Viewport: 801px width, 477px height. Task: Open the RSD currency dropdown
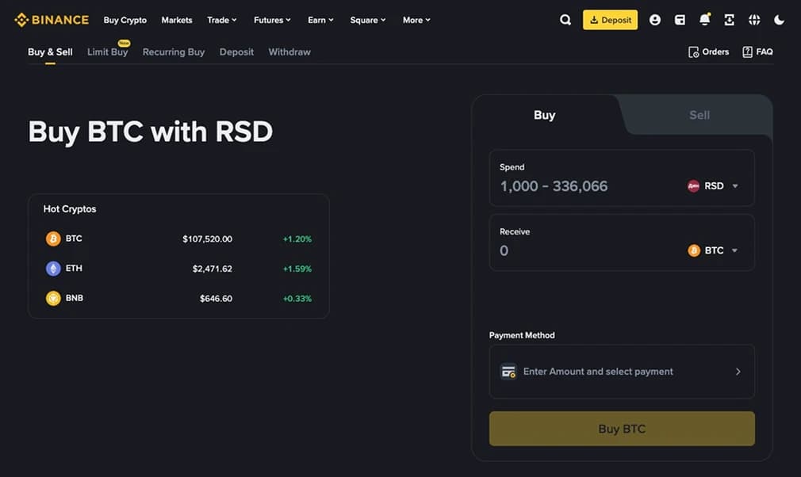pos(714,185)
